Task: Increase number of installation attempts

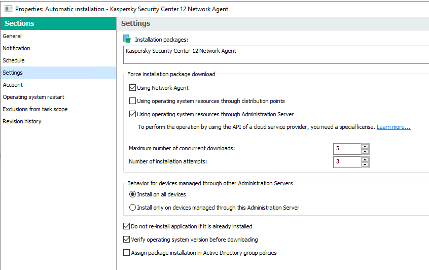Action: (x=365, y=159)
